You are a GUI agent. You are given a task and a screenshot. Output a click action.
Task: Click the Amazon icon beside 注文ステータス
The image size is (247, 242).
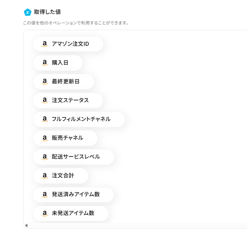pyautogui.click(x=45, y=100)
